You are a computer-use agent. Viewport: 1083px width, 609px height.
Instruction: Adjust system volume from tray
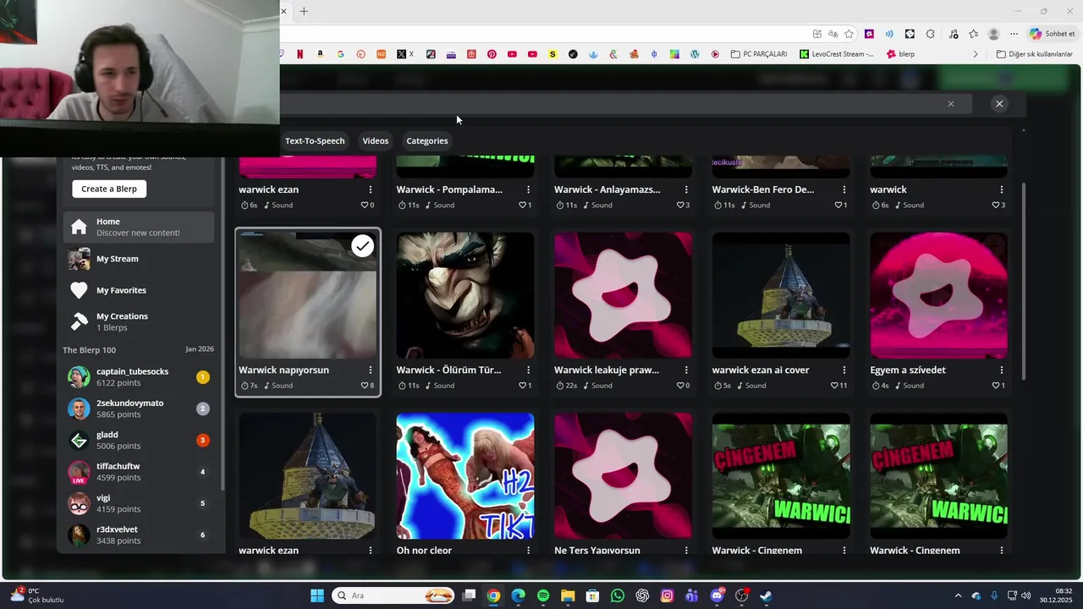[1026, 595]
